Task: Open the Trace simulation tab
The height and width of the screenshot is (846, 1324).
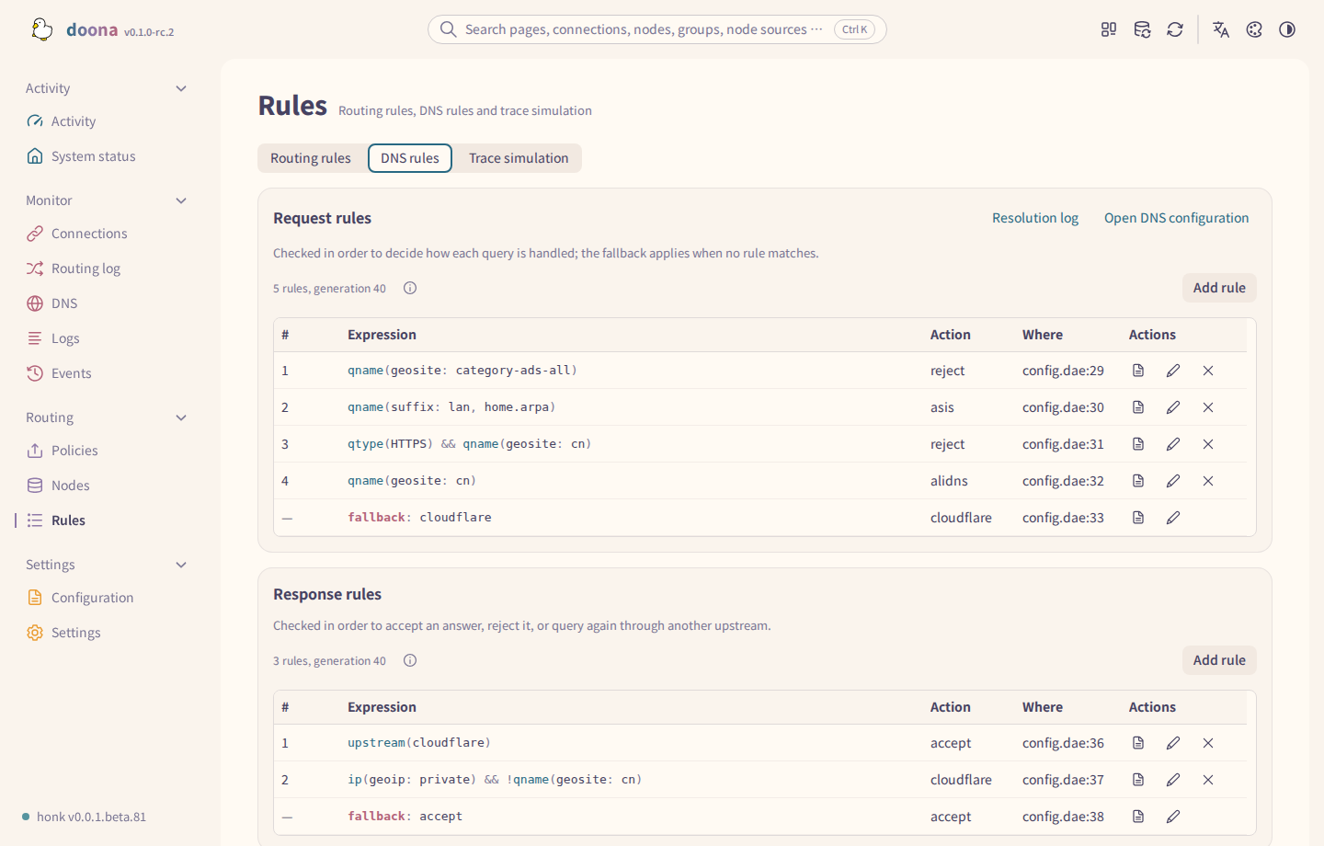Action: click(519, 158)
